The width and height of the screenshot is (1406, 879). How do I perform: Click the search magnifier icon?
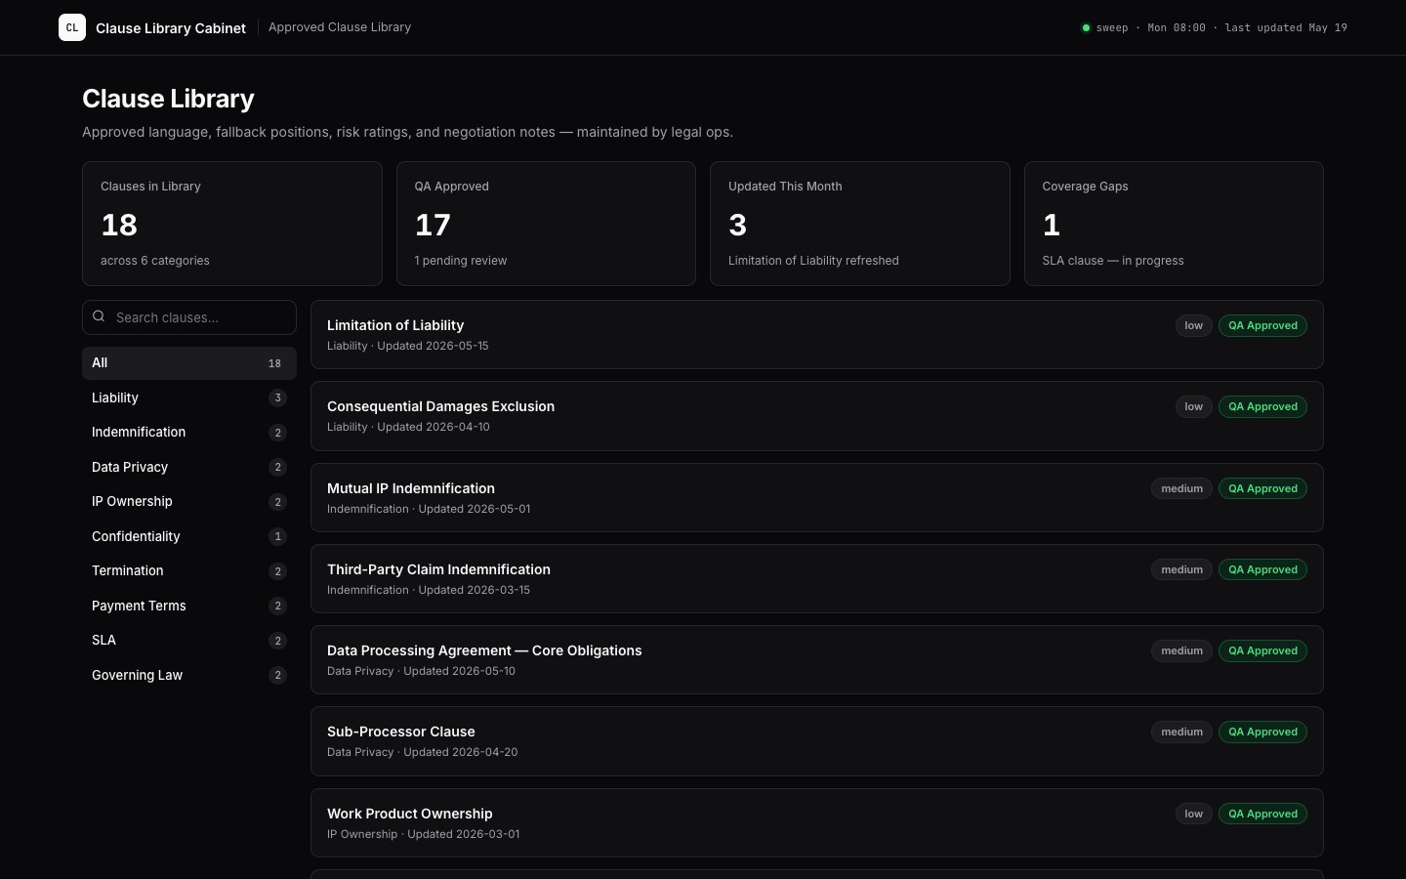[99, 316]
